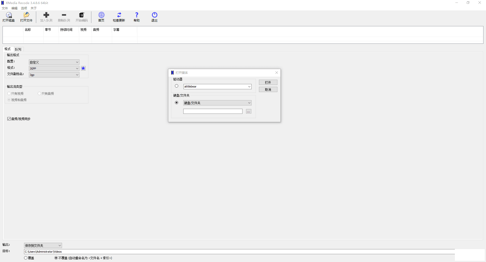This screenshot has width=486, height=262.
Task: Click the Chapter (章节) column header
Action: pos(51,30)
